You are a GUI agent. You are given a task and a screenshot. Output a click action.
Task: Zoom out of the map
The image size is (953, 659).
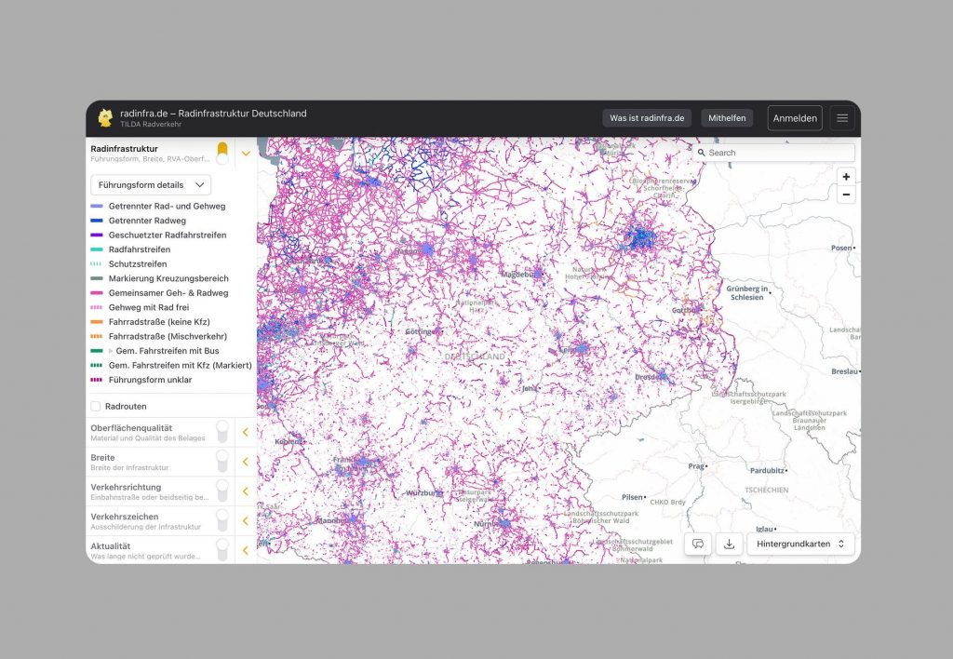point(845,195)
